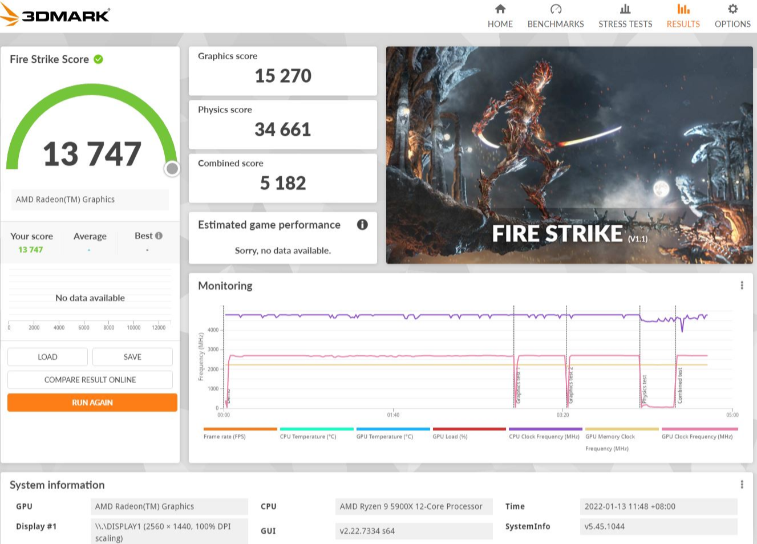Click the GUI version v2.22.7334 s64
The width and height of the screenshot is (757, 544).
point(414,531)
